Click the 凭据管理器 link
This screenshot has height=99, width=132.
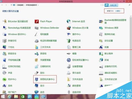click(x=45, y=60)
